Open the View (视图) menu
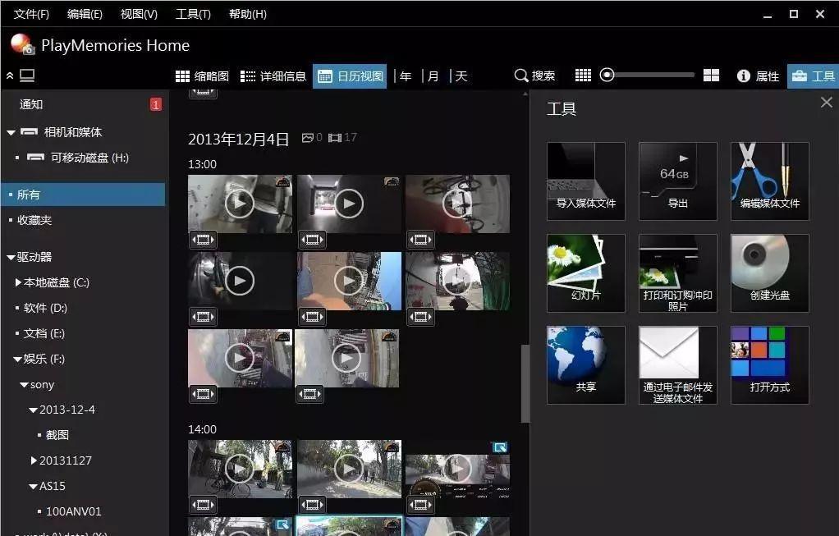This screenshot has height=536, width=839. pos(139,14)
